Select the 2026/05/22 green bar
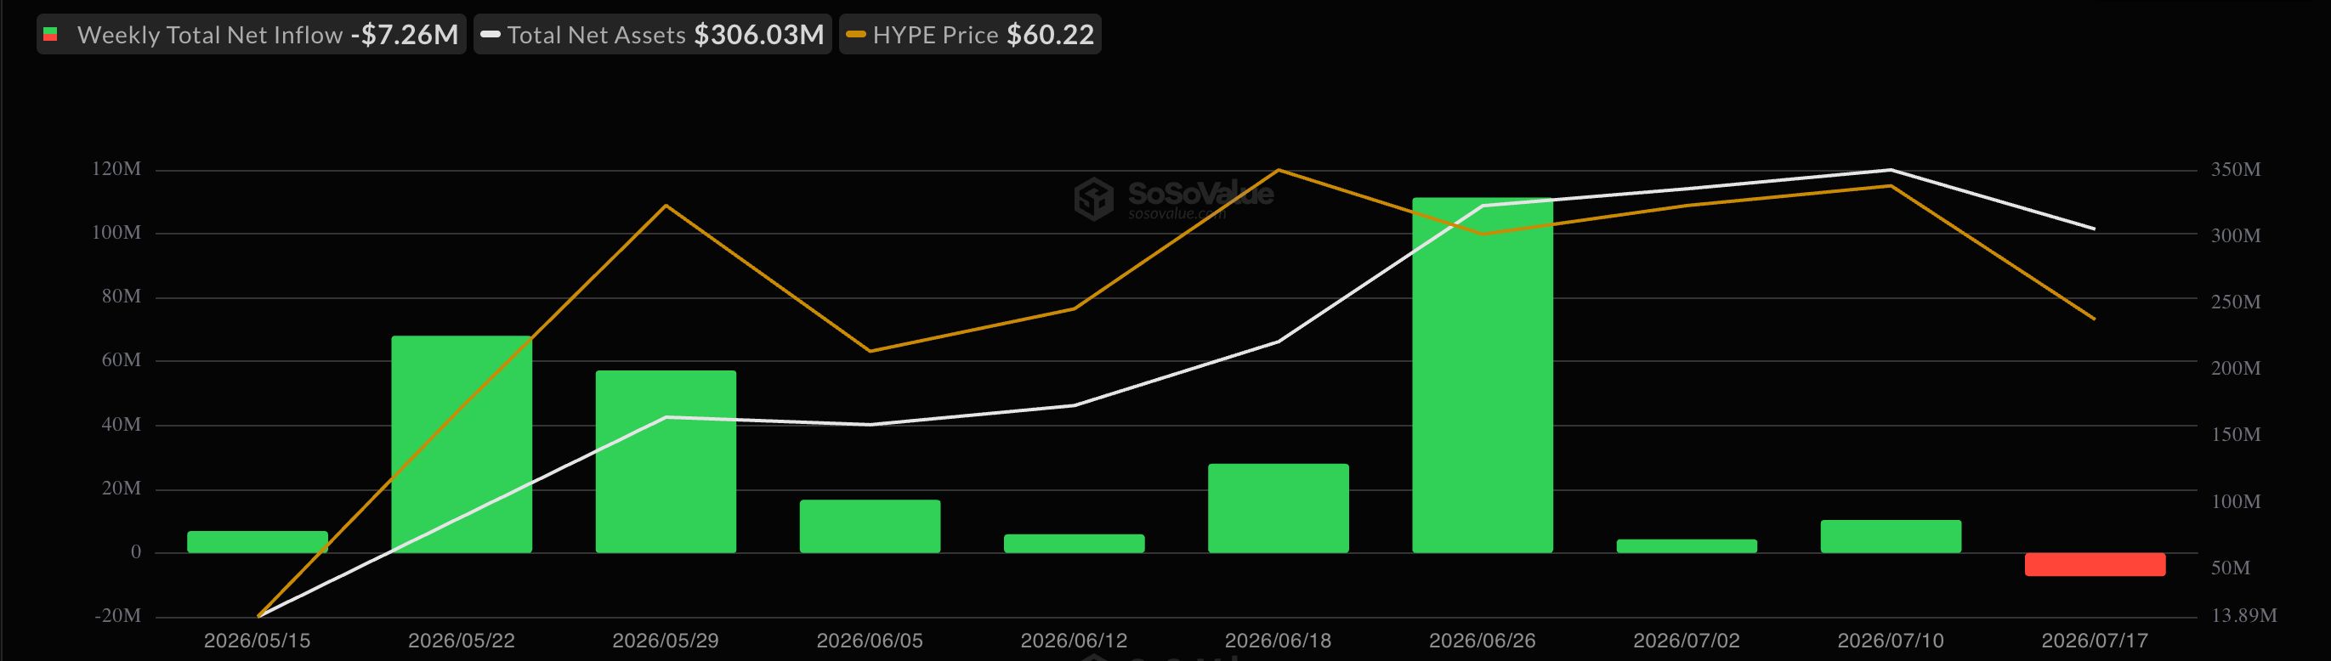Viewport: 2331px width, 661px height. (462, 444)
